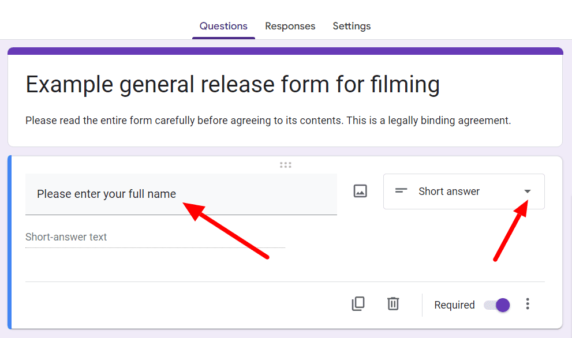The width and height of the screenshot is (572, 338).
Task: Open the Settings tab
Action: (352, 27)
